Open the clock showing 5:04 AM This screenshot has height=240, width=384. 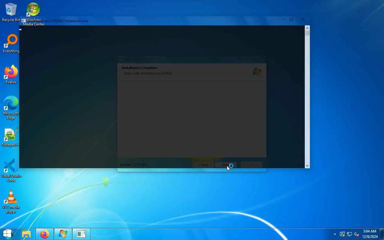coord(370,234)
